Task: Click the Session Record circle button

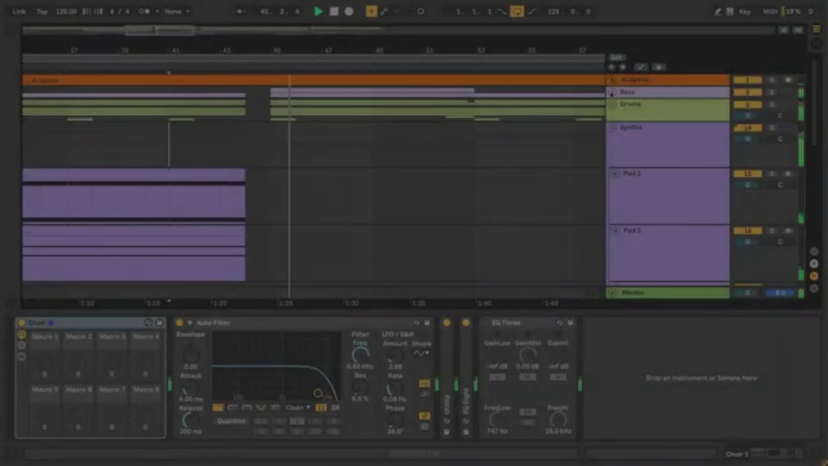Action: (x=421, y=12)
